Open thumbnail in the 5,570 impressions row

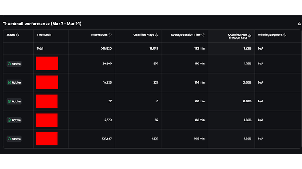pyautogui.click(x=47, y=120)
